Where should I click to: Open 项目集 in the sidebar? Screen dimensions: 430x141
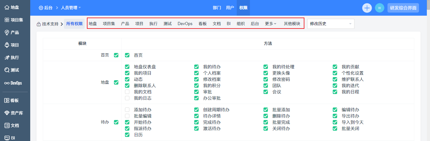pyautogui.click(x=14, y=20)
